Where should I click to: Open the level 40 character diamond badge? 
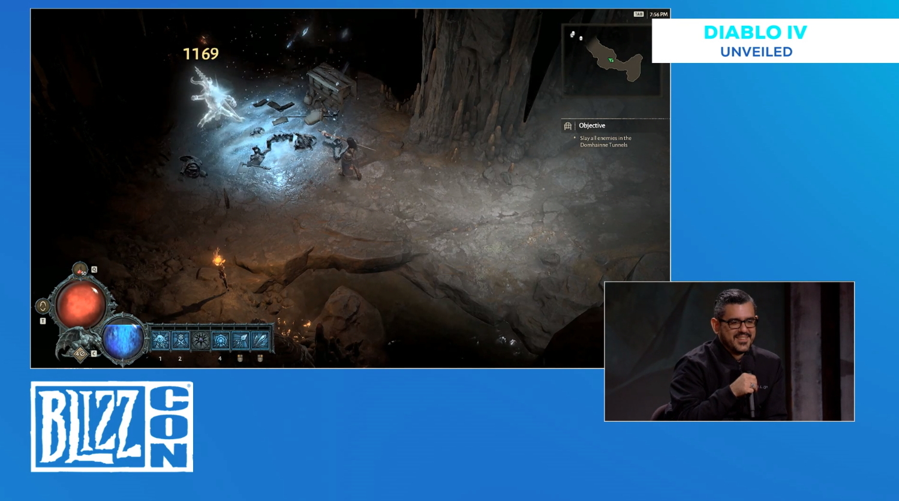click(79, 353)
